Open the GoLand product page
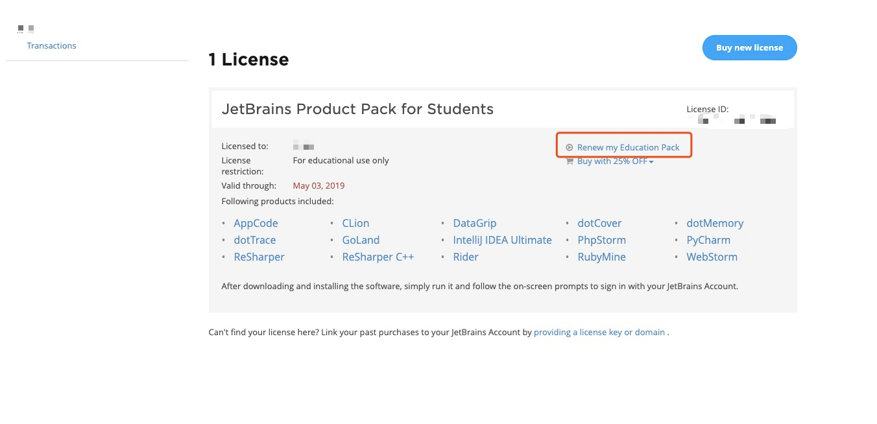Screen dimensions: 877x424 coord(361,240)
